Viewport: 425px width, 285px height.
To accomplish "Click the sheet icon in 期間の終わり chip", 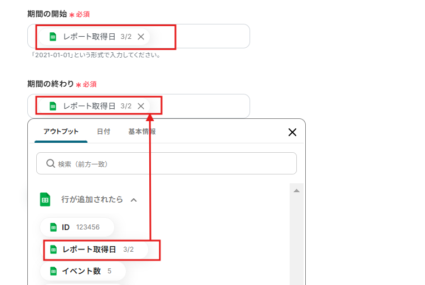I will click(53, 106).
